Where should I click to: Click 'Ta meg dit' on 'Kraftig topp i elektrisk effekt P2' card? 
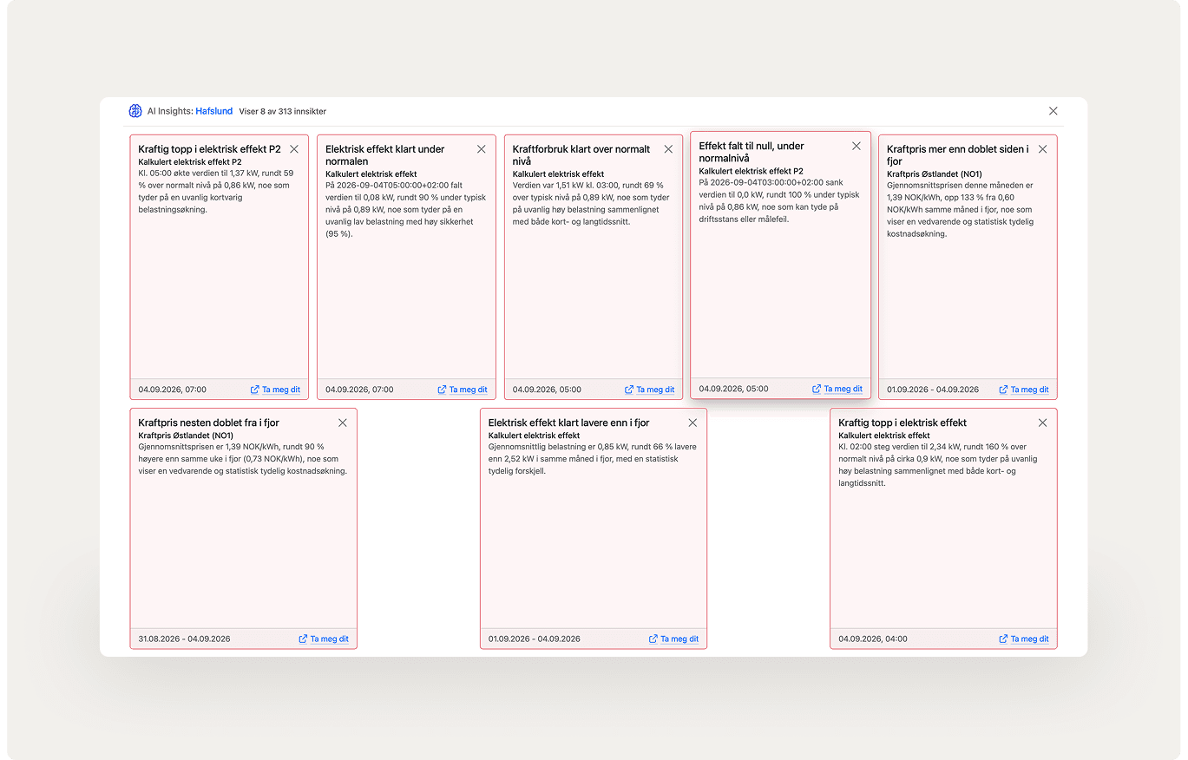tap(275, 390)
